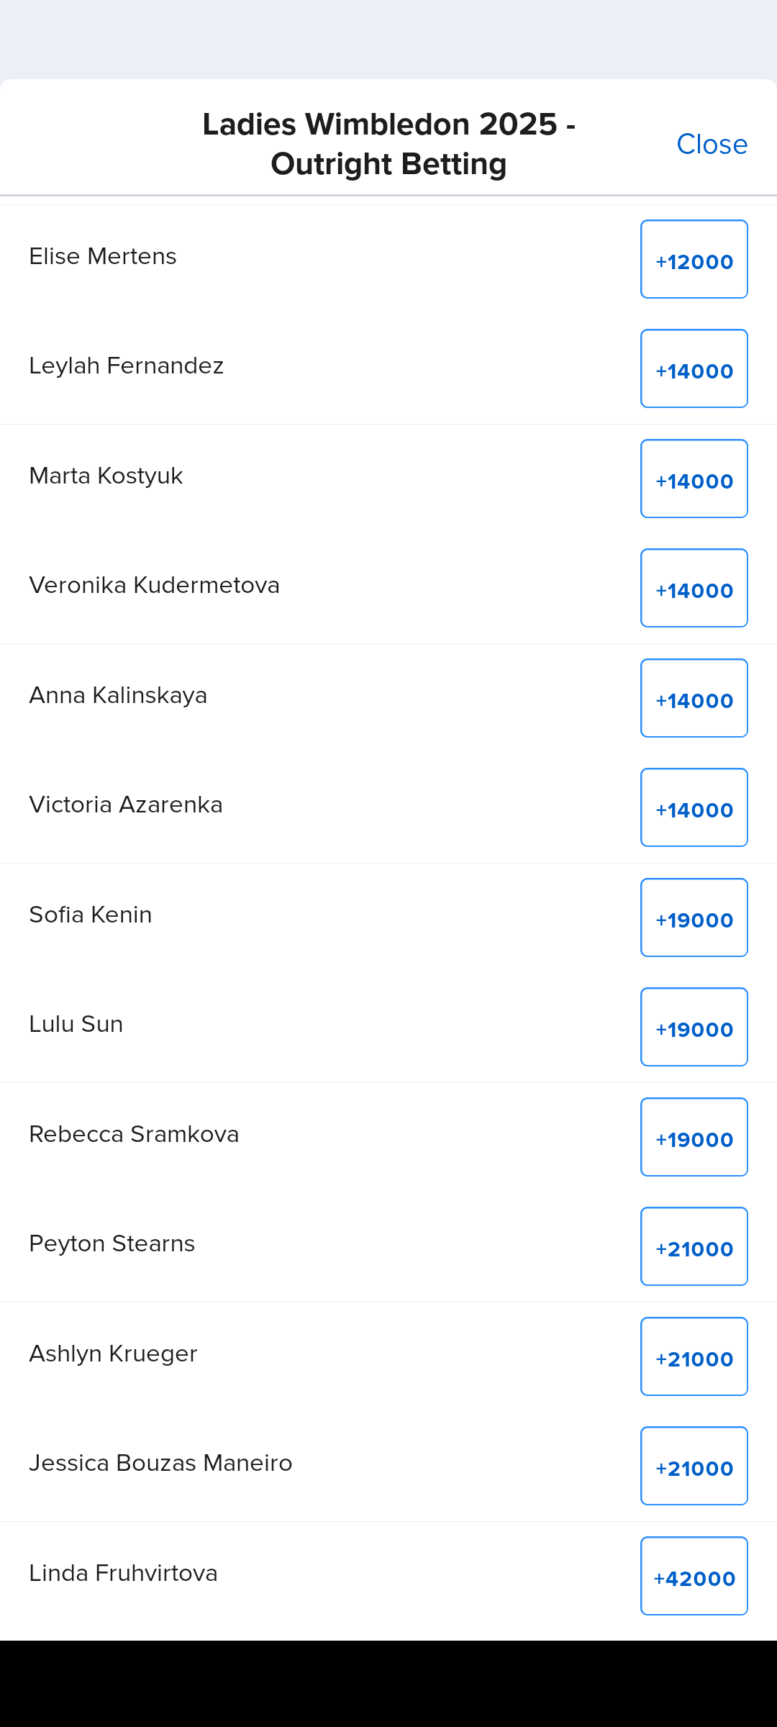
Task: Bet on Sofia Kenin at +19000
Action: (694, 918)
